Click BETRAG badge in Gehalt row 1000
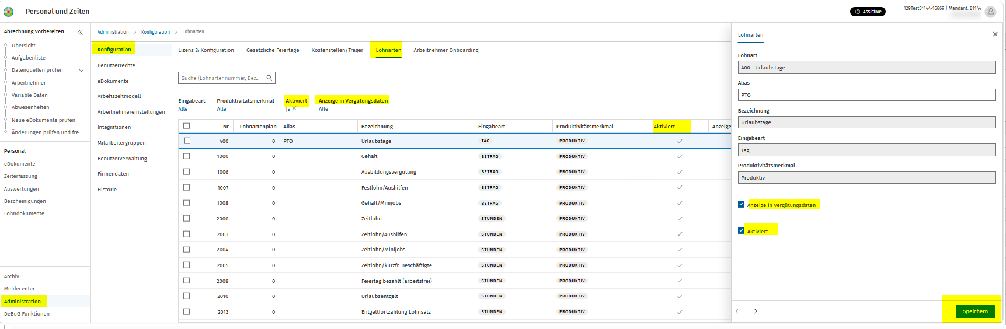This screenshot has height=329, width=1006. 490,156
